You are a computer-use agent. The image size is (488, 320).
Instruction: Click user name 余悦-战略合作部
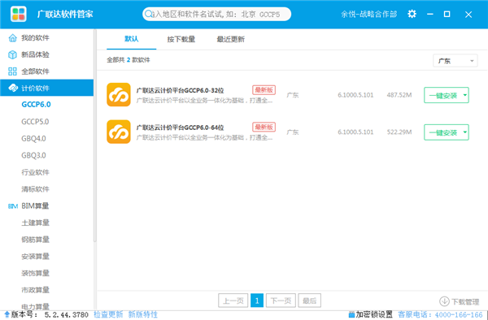click(x=368, y=14)
